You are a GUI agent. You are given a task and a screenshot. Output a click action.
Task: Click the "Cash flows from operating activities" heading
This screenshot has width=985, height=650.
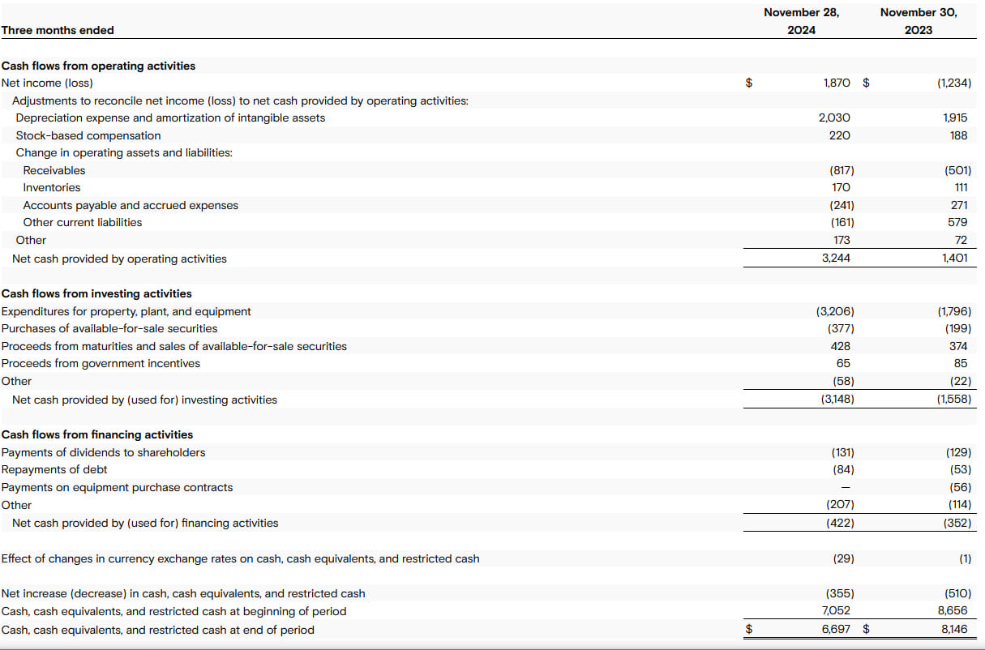coord(98,66)
